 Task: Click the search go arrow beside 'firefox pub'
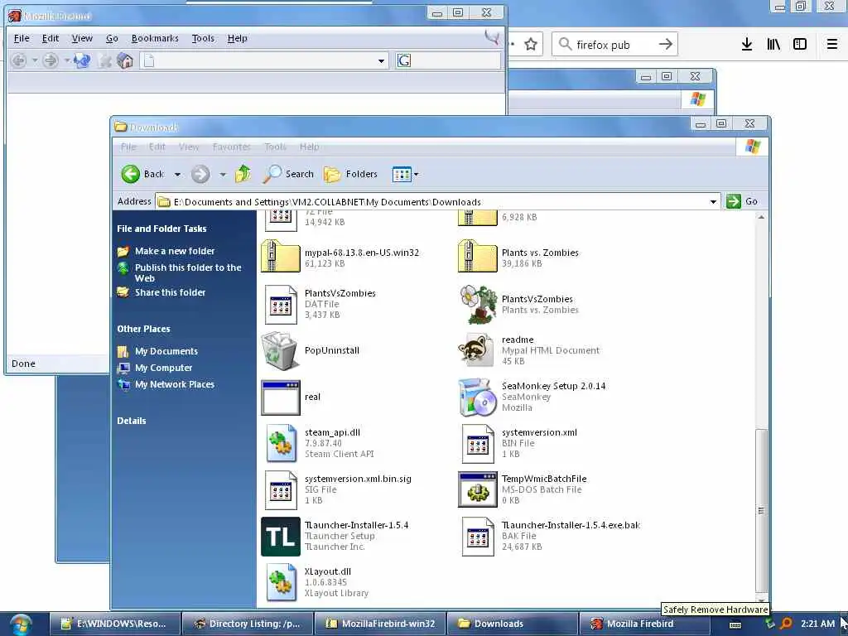[666, 44]
